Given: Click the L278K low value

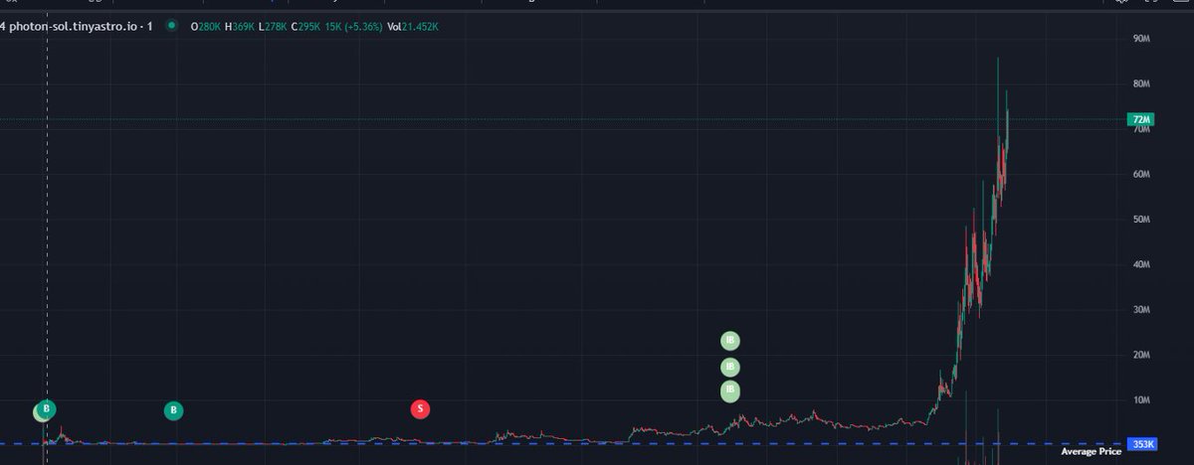Looking at the screenshot, I should tap(272, 27).
